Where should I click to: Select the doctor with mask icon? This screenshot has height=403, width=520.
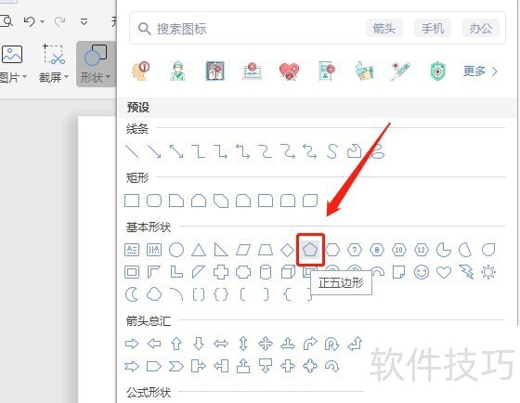(177, 71)
